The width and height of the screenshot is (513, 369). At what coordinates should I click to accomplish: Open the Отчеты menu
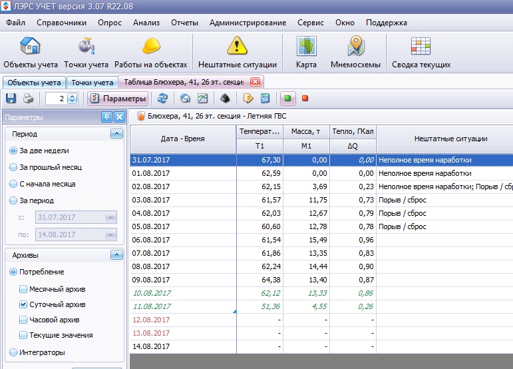click(x=184, y=23)
